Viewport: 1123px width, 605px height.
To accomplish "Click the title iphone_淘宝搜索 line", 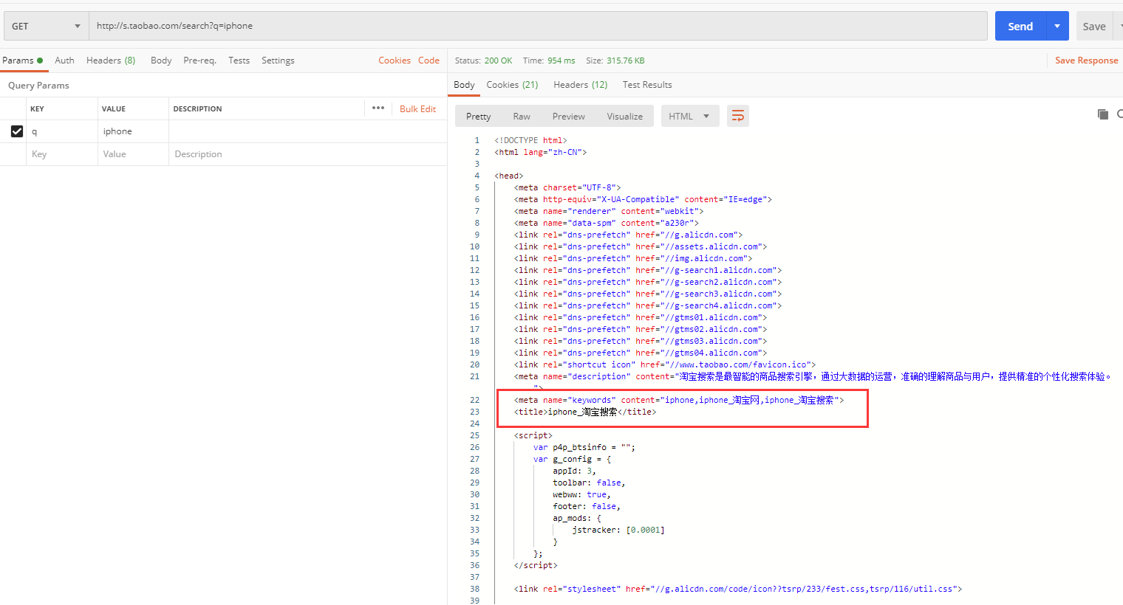I will pyautogui.click(x=585, y=412).
